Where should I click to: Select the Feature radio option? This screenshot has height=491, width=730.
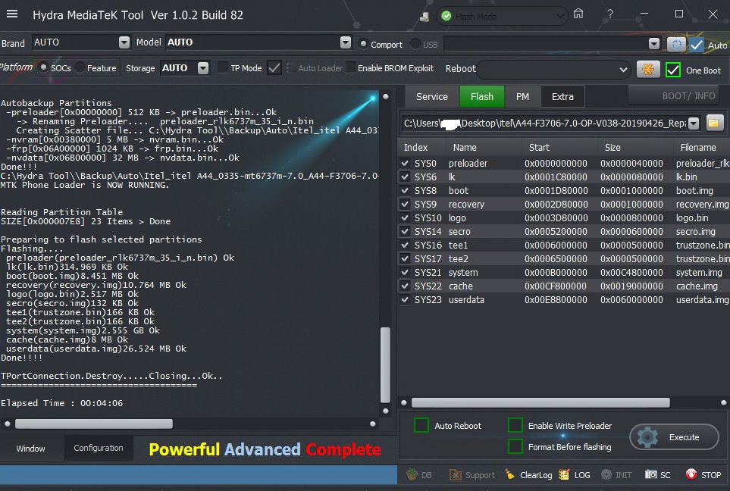point(80,67)
